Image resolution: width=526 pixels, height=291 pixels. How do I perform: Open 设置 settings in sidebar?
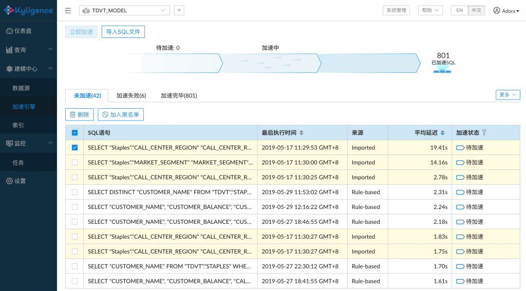tap(20, 181)
